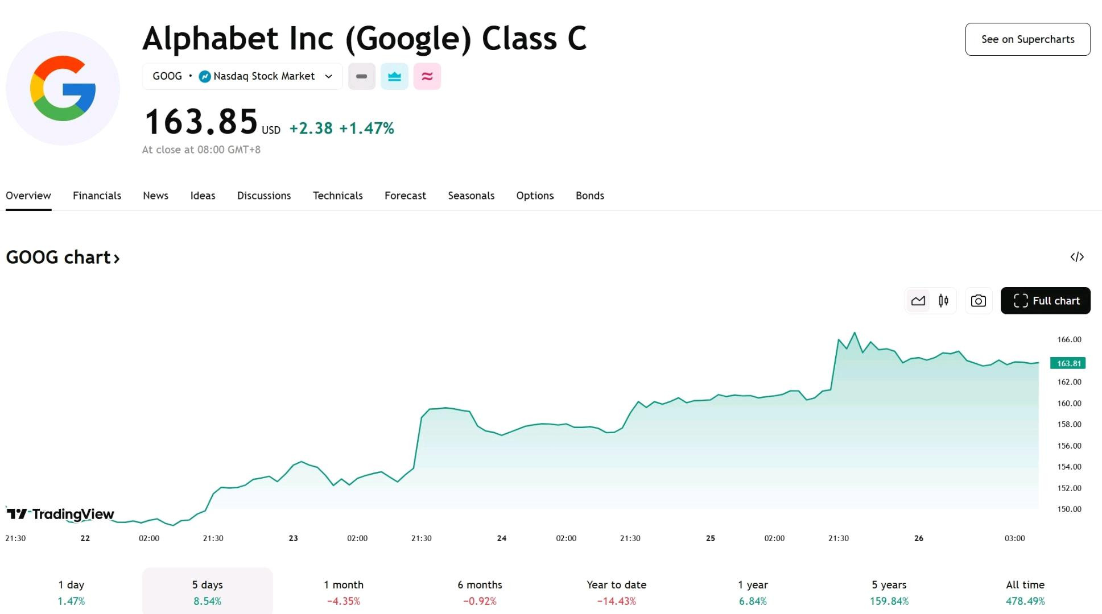Select the 1 day range
Image resolution: width=1102 pixels, height=614 pixels.
71,592
